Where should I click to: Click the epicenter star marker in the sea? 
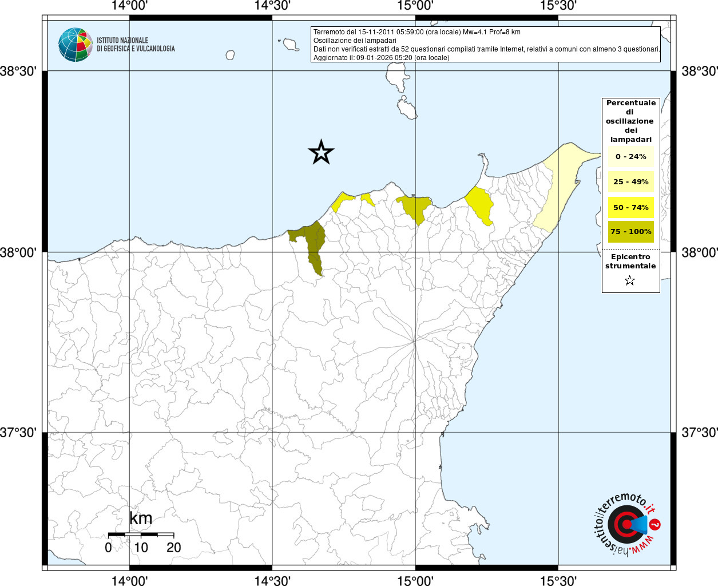321,152
